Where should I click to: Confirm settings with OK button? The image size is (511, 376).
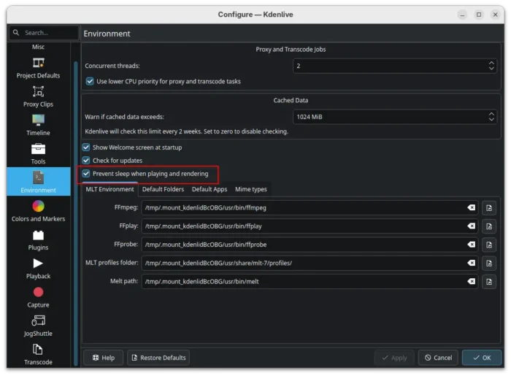click(482, 358)
